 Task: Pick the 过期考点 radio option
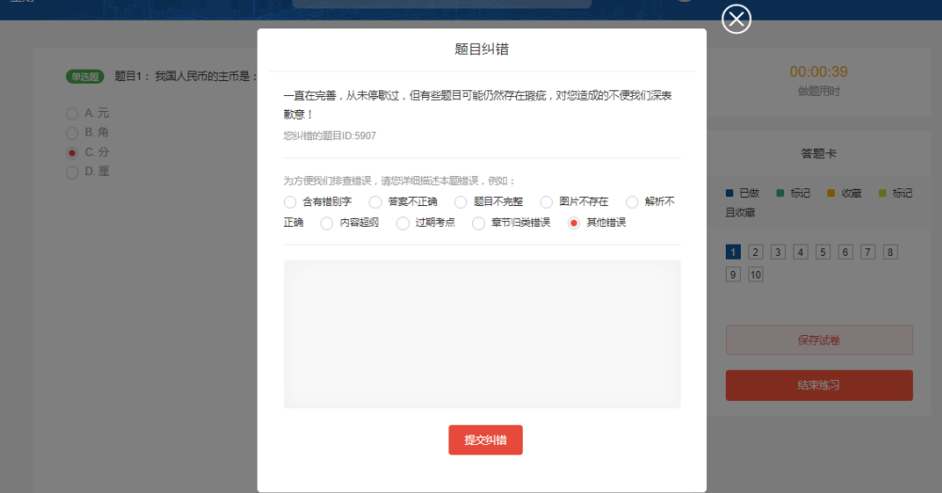tap(402, 223)
